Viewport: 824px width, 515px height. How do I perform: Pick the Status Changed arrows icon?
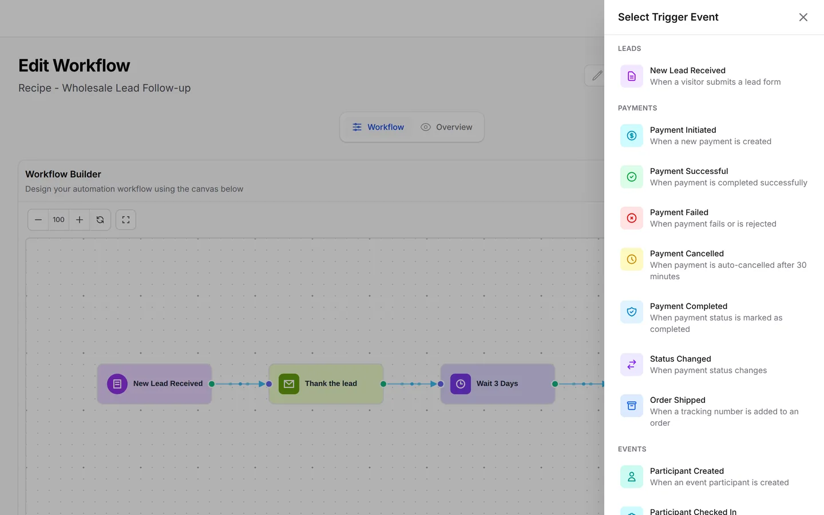click(632, 365)
